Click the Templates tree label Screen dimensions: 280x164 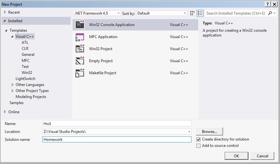click(x=18, y=31)
